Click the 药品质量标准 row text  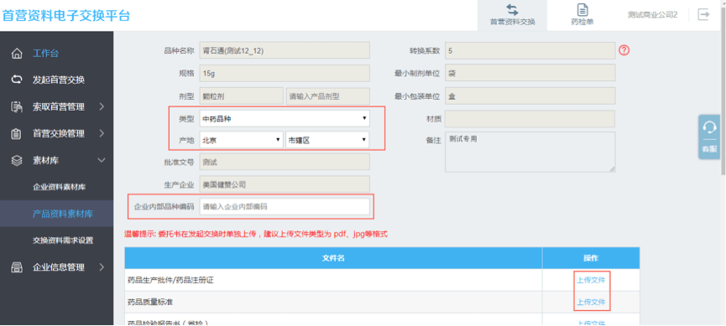150,302
